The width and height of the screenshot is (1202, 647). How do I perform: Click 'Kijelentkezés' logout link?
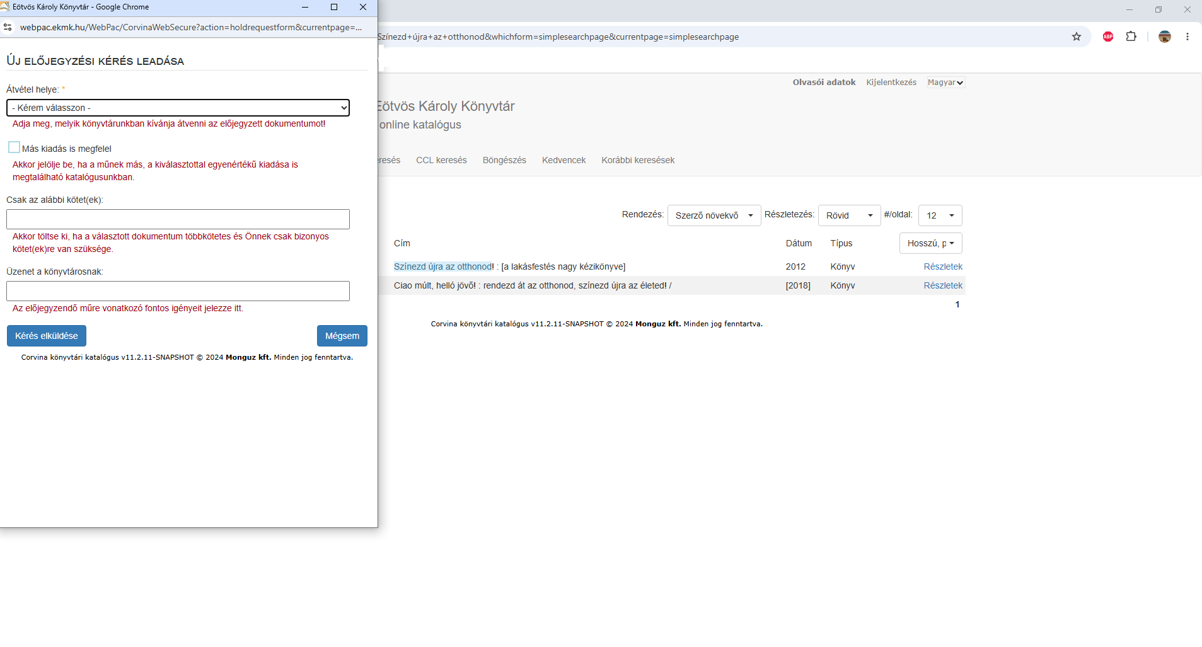click(891, 83)
